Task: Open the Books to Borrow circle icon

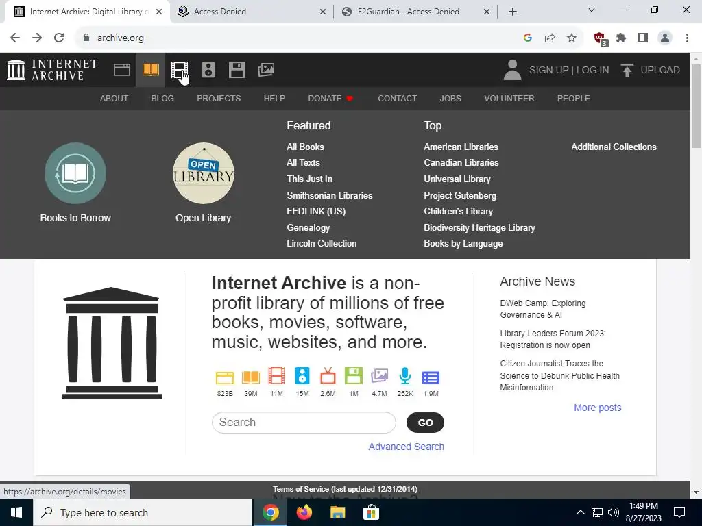Action: [75, 173]
